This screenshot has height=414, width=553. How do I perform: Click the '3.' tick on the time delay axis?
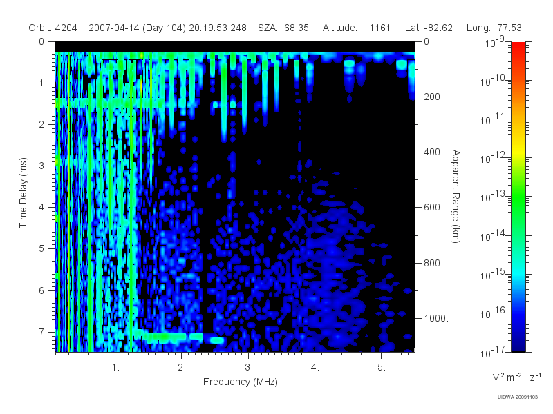coord(43,166)
